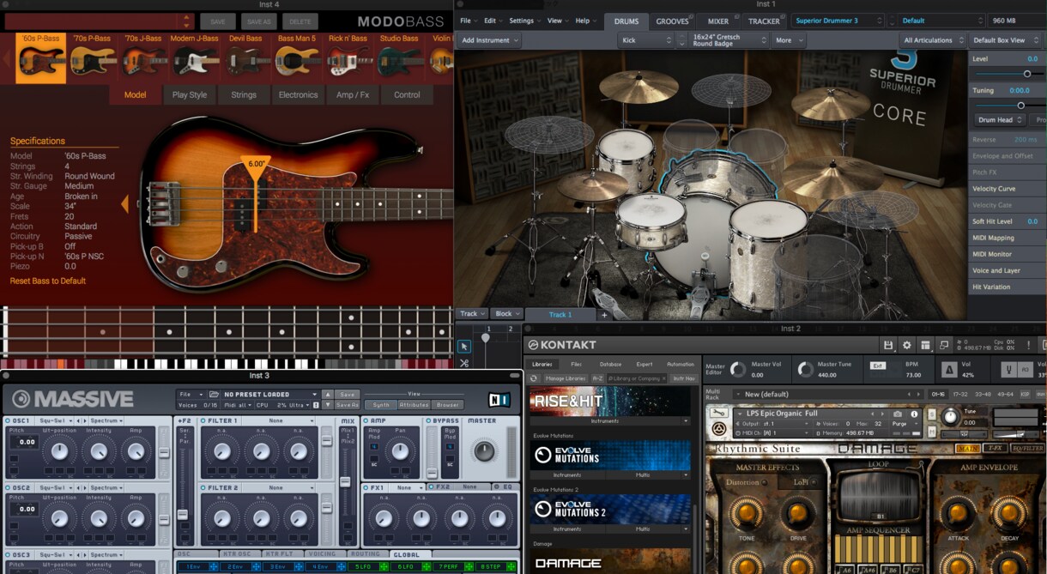Toggle the Ext sync button near BPM
Screen dimensions: 1047x574
(x=877, y=366)
